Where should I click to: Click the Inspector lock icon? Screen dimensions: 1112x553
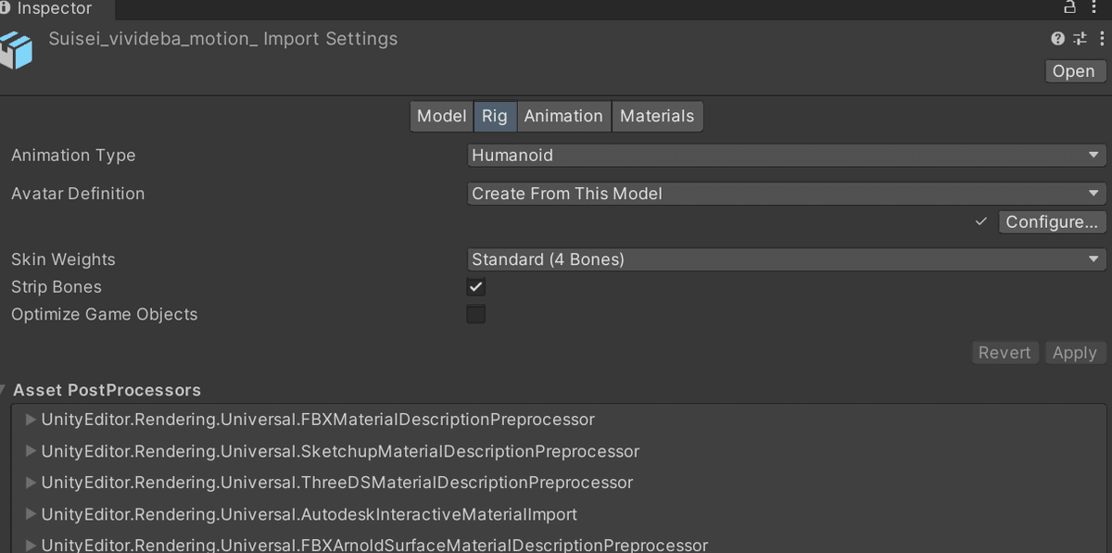[x=1069, y=7]
